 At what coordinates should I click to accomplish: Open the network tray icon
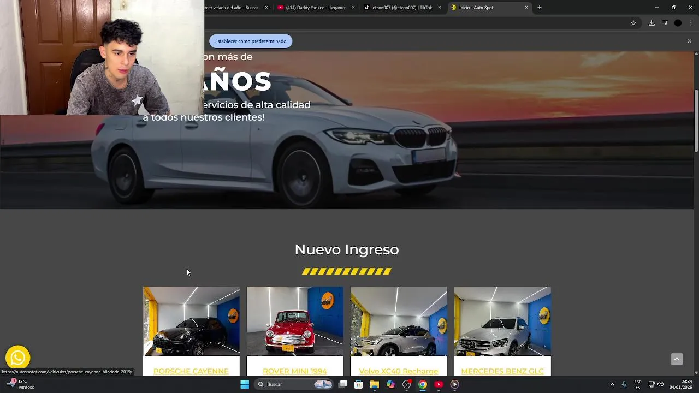pyautogui.click(x=651, y=384)
